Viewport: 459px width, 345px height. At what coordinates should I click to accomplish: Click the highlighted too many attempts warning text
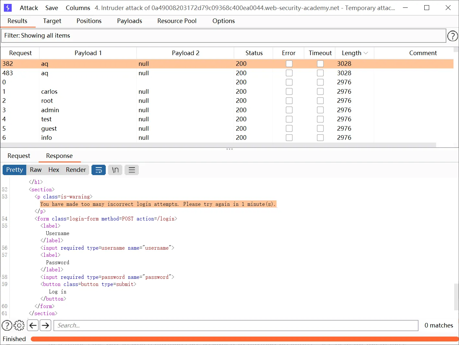tap(158, 204)
